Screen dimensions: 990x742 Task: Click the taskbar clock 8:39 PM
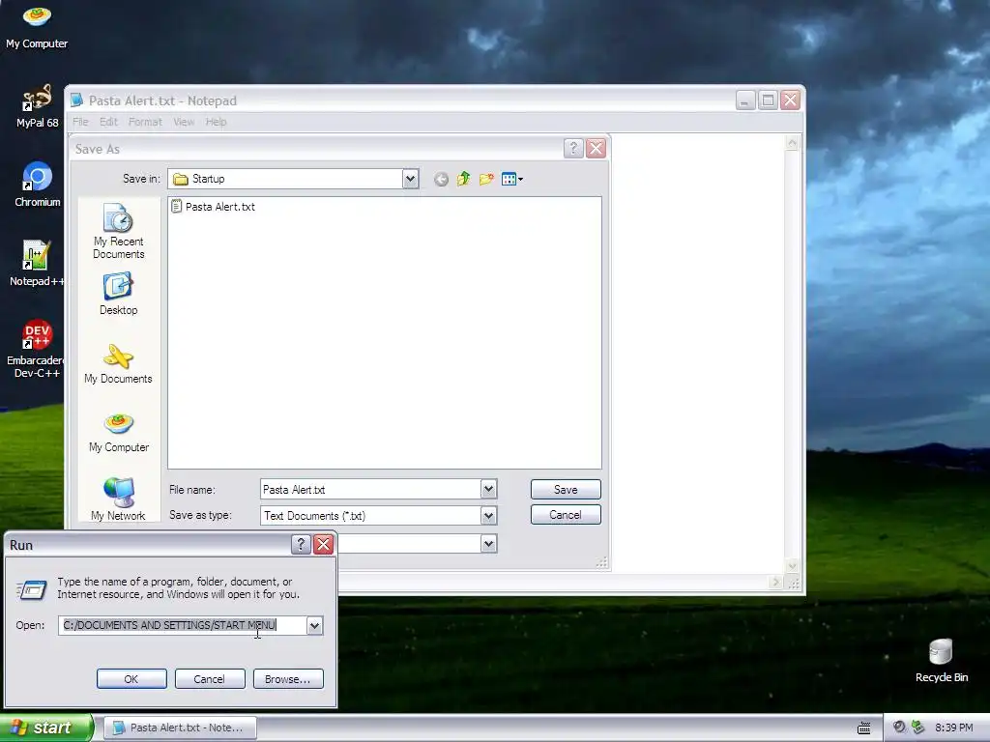953,728
